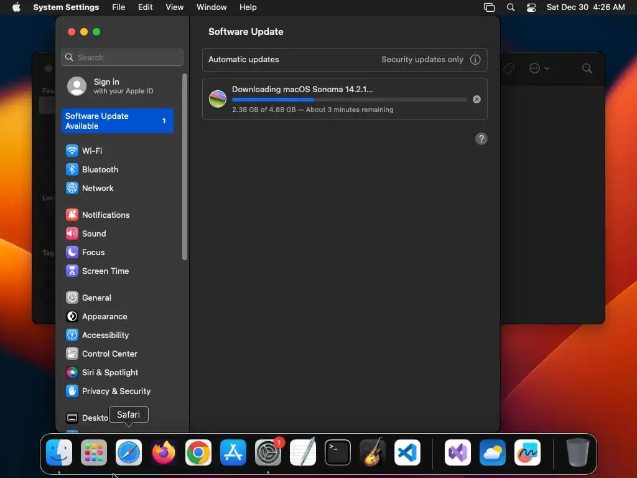Click the sidebar scrollbar
The width and height of the screenshot is (637, 478).
coord(185,167)
